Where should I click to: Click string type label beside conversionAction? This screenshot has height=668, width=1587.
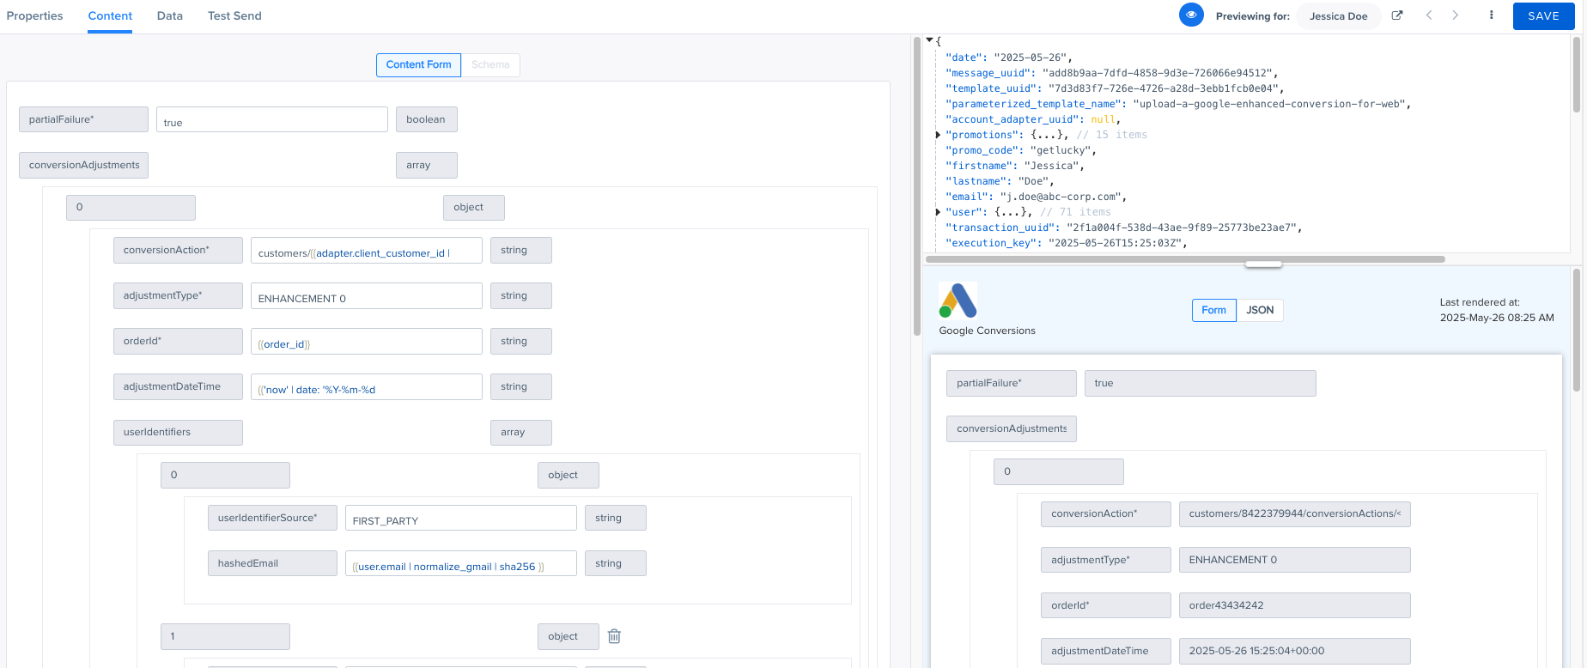click(520, 250)
